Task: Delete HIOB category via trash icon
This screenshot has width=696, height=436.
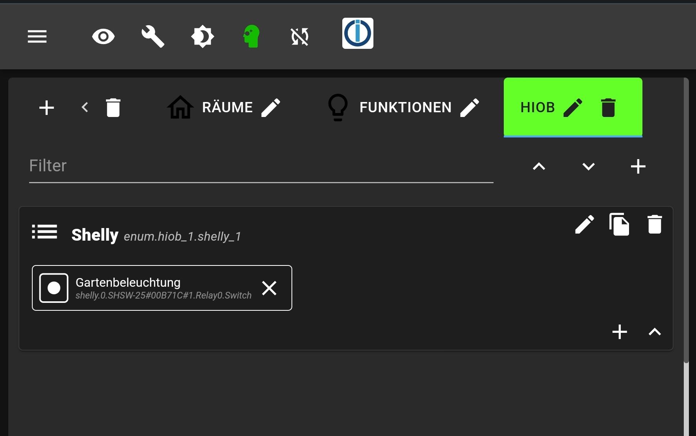Action: (x=608, y=108)
